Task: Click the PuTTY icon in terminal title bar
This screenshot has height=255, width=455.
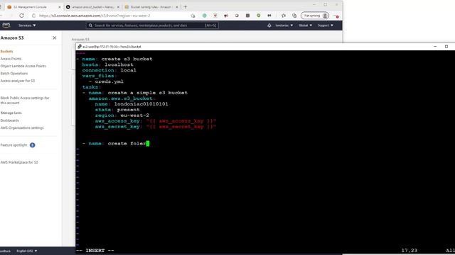Action: point(79,47)
